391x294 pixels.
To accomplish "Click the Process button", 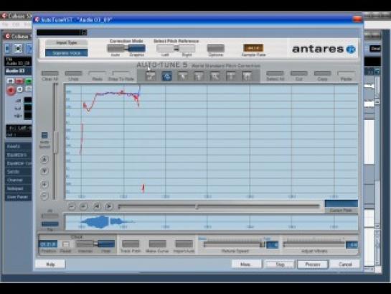I will pos(313,265).
